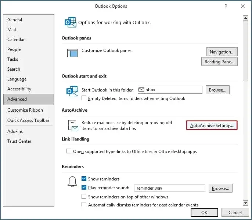Enable Show reminders on top of other windows
This screenshot has height=220, width=252.
pos(84,196)
